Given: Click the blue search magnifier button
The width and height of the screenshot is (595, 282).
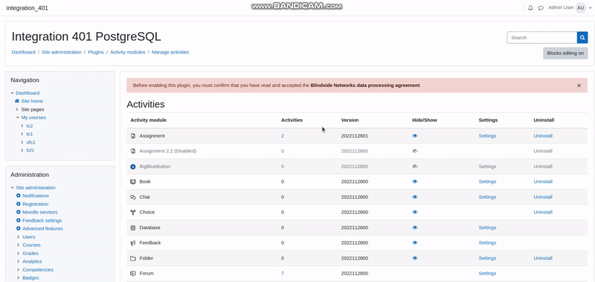Looking at the screenshot, I should coord(582,37).
